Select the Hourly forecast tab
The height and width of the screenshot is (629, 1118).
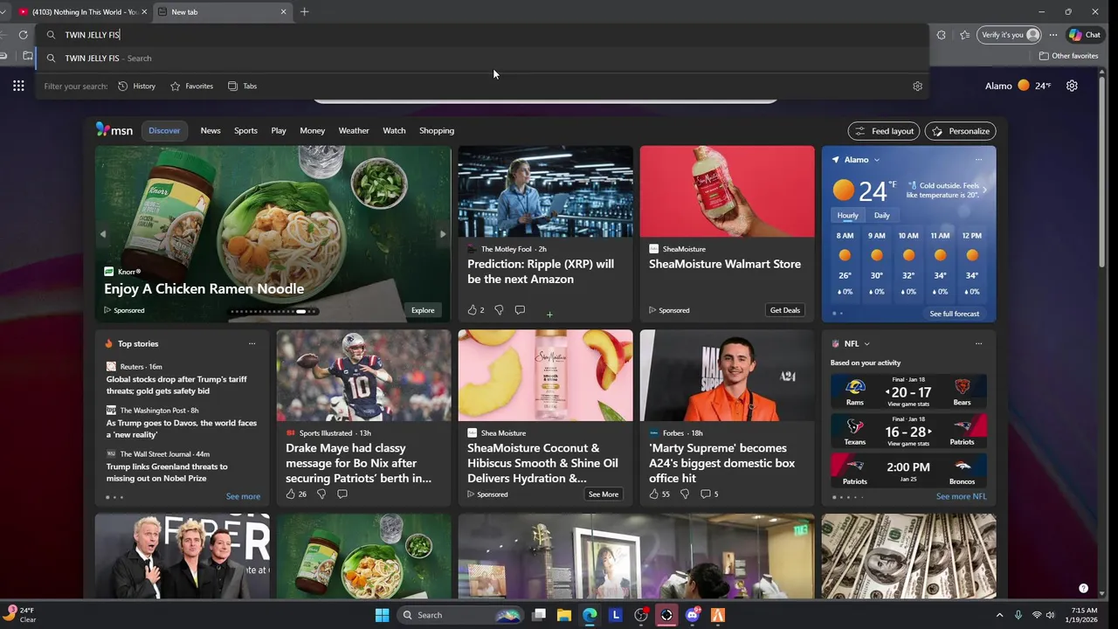[x=847, y=215]
